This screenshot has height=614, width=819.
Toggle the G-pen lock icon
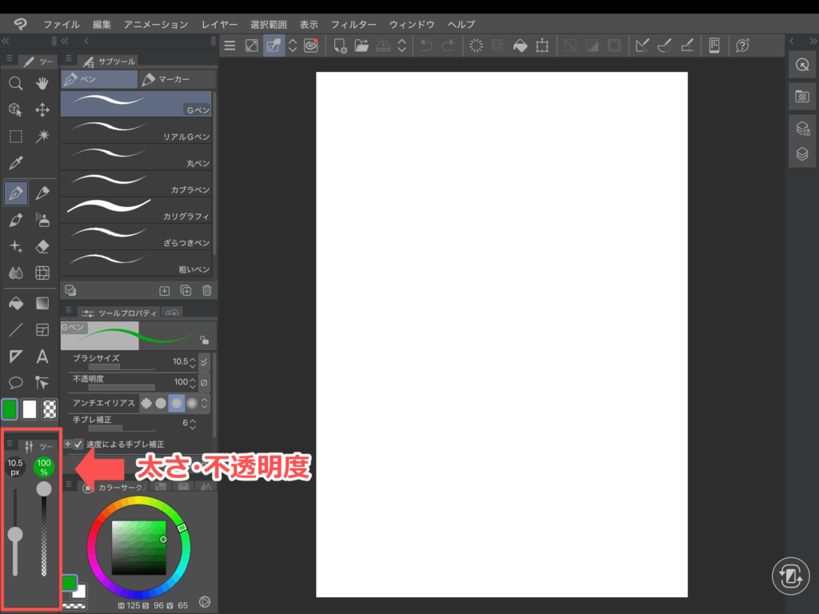click(x=204, y=339)
